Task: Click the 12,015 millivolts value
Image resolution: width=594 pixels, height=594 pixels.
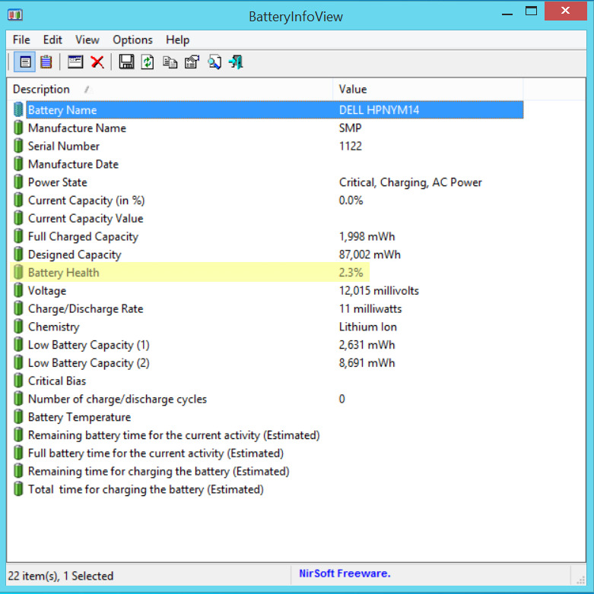Action: (x=379, y=291)
